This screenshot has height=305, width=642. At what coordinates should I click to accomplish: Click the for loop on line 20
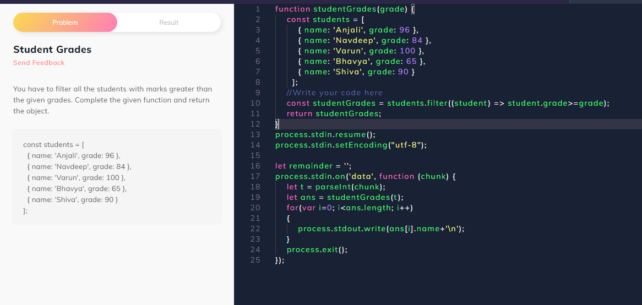click(350, 208)
